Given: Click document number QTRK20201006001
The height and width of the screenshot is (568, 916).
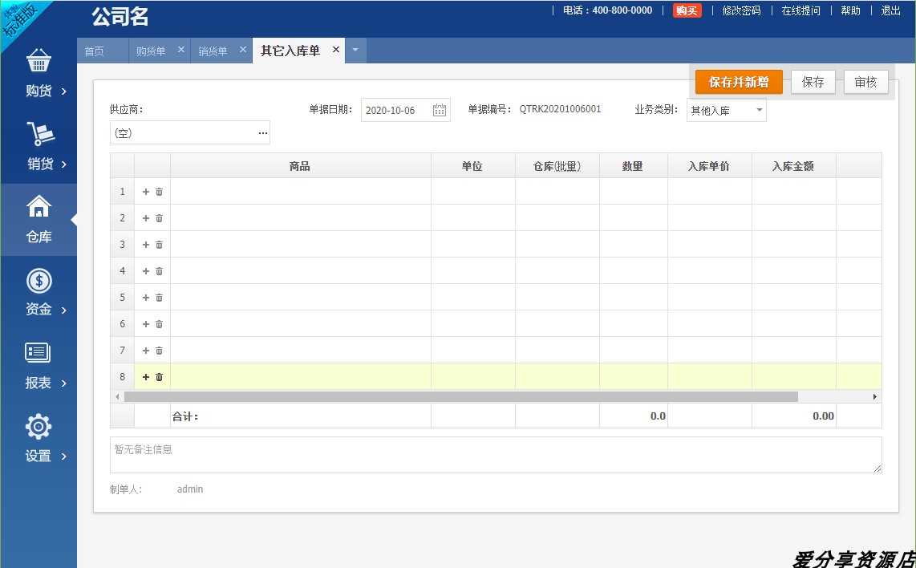Looking at the screenshot, I should [x=560, y=108].
